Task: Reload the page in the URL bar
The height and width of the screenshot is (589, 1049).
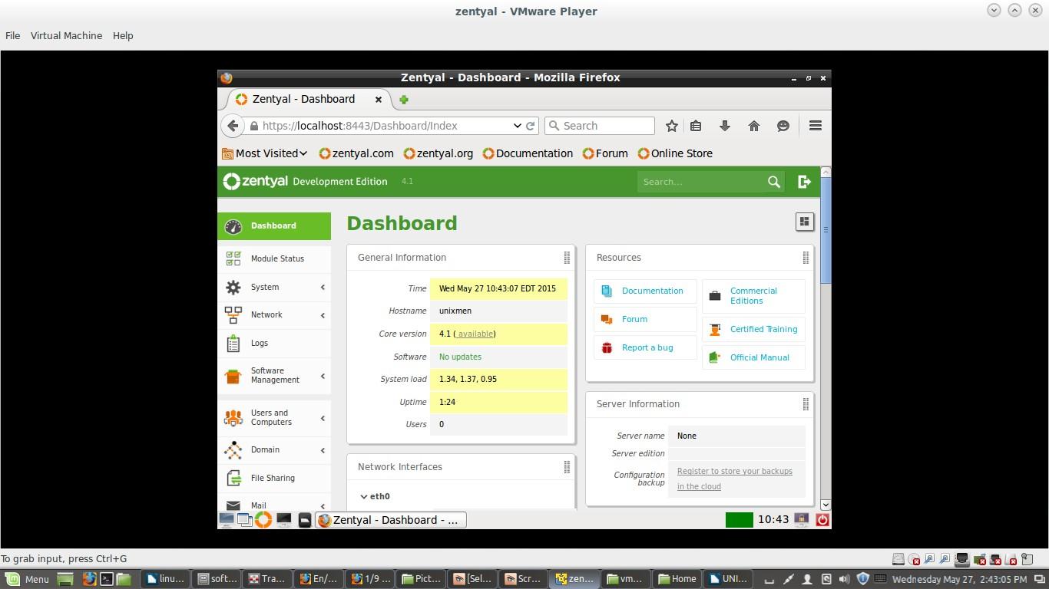Action: tap(530, 126)
